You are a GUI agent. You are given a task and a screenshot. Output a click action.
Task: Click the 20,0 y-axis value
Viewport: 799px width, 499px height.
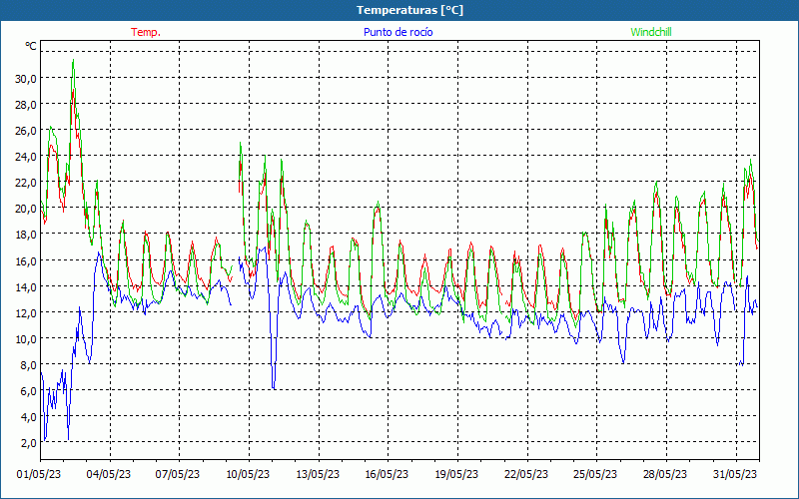pyautogui.click(x=26, y=209)
